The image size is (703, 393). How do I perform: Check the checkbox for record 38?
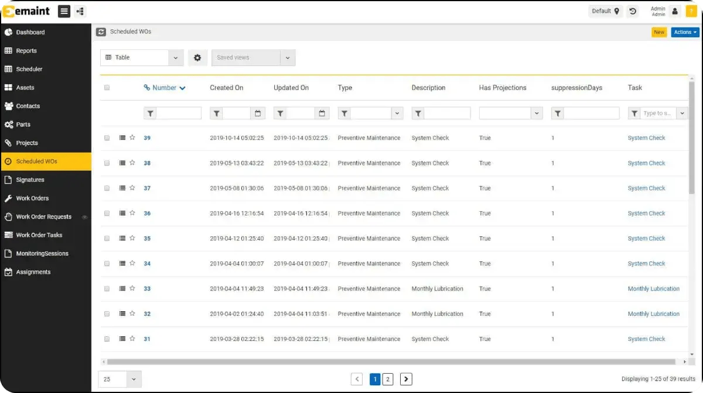click(107, 163)
